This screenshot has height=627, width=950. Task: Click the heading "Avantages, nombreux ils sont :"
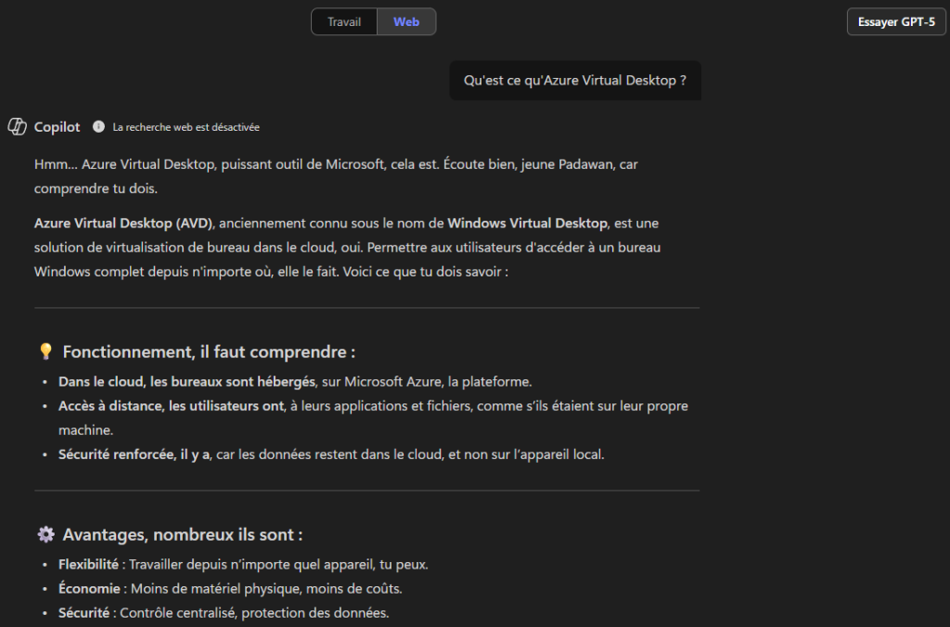[x=183, y=535]
